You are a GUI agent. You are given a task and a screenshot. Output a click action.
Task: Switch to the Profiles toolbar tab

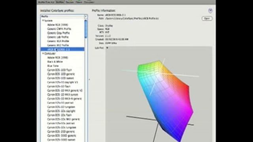coord(60,2)
